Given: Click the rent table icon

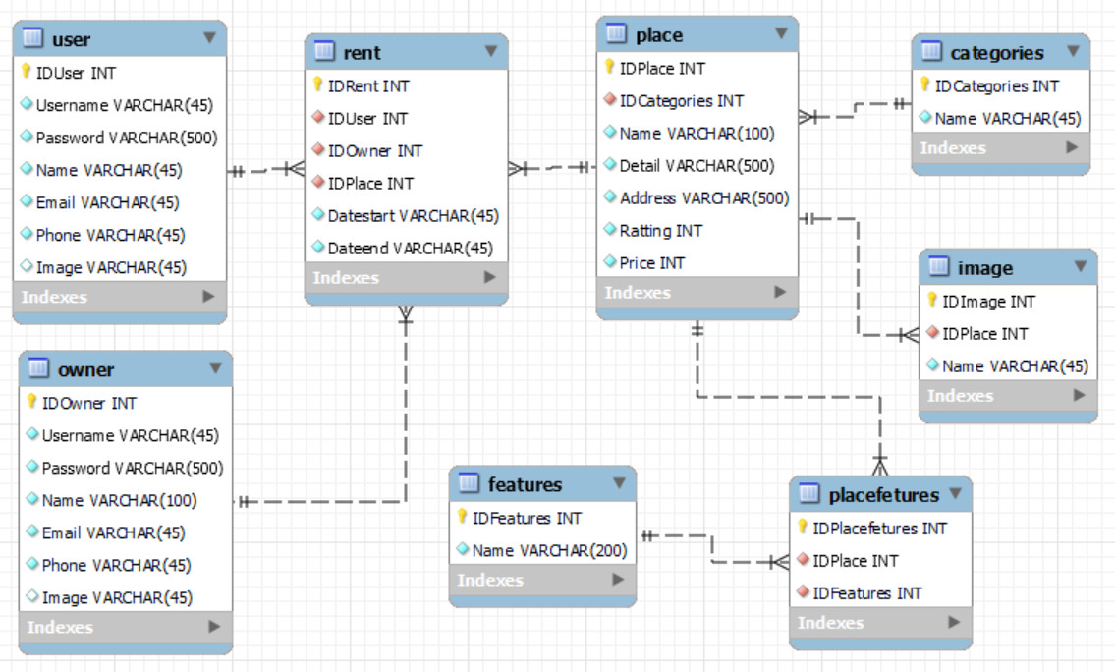Looking at the screenshot, I should (324, 50).
